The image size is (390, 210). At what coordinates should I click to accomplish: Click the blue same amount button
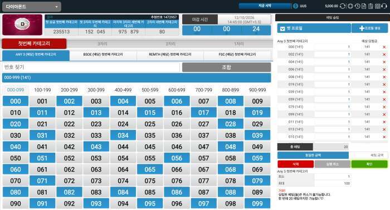(x=313, y=155)
